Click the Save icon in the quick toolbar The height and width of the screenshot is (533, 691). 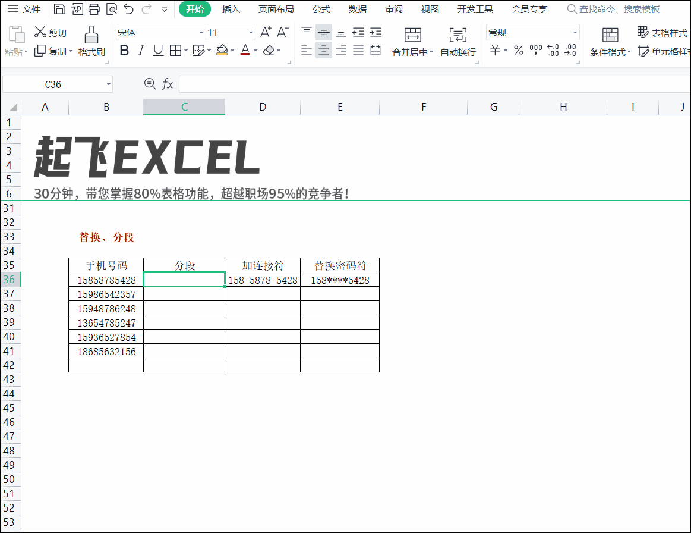[x=59, y=9]
